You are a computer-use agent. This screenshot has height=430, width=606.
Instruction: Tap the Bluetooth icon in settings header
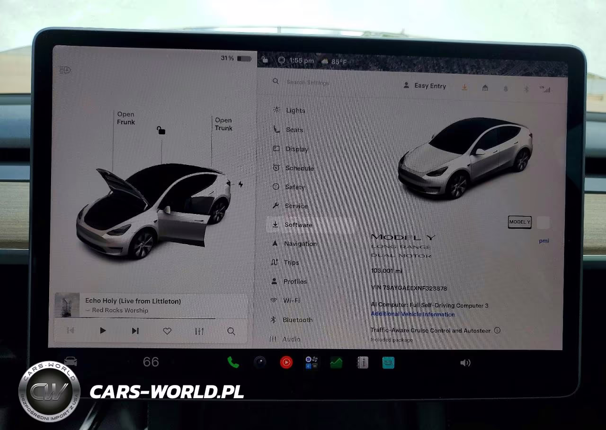526,89
